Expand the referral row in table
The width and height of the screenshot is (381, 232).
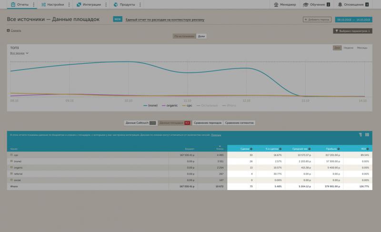[11, 174]
